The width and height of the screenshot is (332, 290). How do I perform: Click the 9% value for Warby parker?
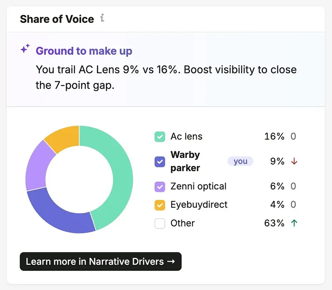[277, 161]
